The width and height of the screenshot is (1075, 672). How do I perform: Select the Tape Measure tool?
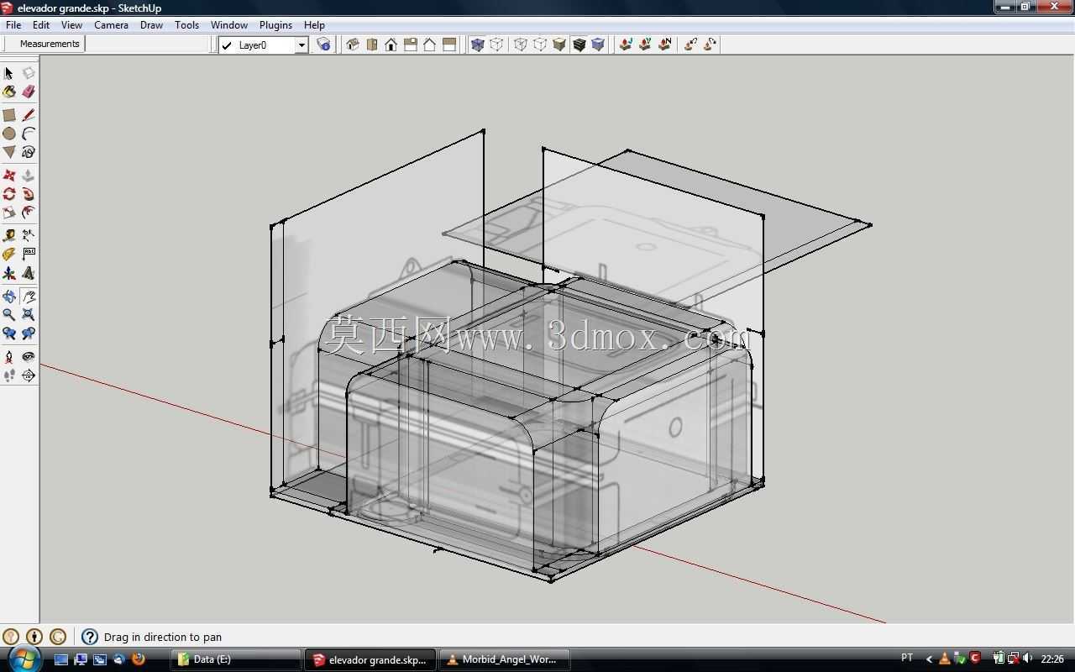(9, 236)
